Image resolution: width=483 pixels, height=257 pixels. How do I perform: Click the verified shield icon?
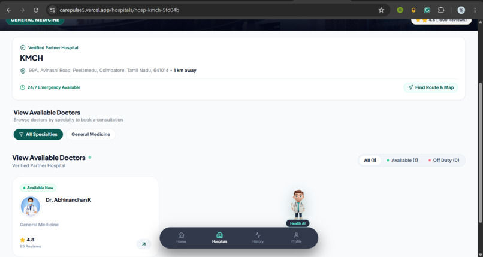click(x=23, y=48)
